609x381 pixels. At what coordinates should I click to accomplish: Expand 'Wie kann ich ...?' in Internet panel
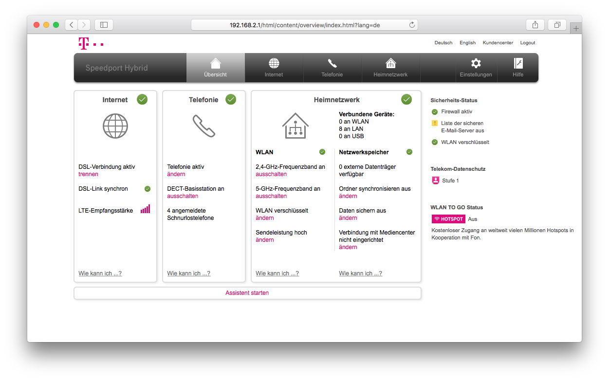click(x=100, y=273)
